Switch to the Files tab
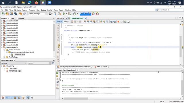The height and width of the screenshot is (103, 184). 12,18
